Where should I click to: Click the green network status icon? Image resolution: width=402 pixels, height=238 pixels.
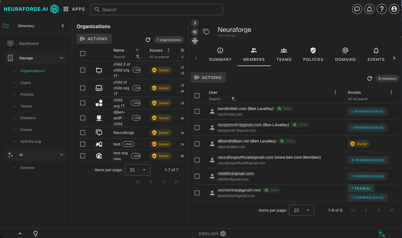tap(382, 234)
